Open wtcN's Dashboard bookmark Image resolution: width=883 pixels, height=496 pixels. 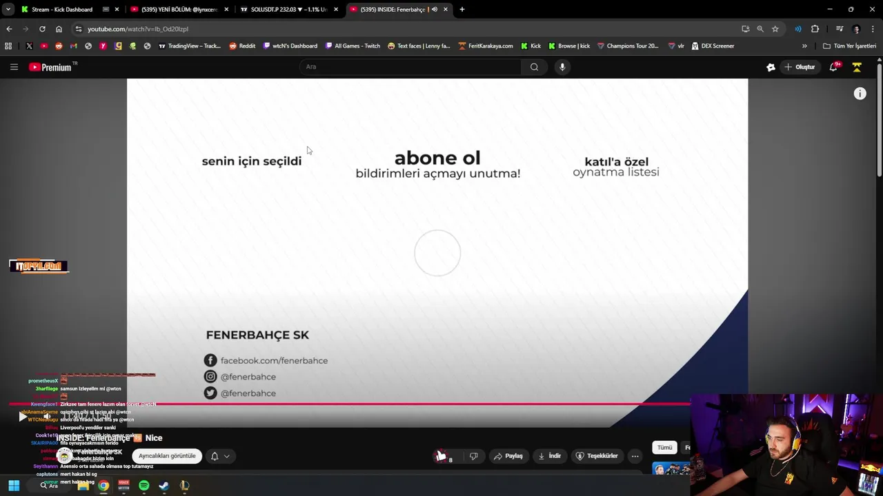[290, 46]
